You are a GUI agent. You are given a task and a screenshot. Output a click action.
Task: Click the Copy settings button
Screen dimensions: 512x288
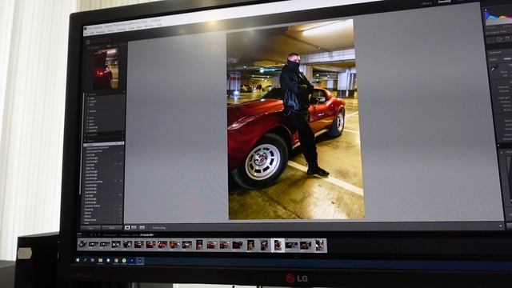[90, 228]
